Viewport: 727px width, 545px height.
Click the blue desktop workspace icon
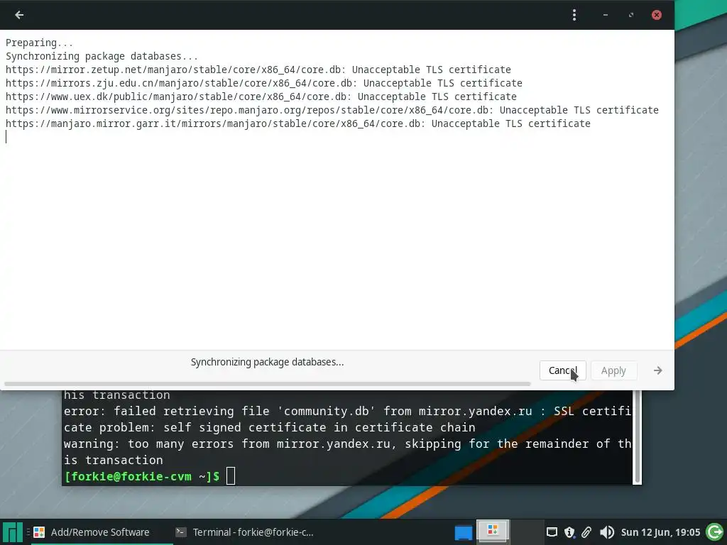coord(463,532)
